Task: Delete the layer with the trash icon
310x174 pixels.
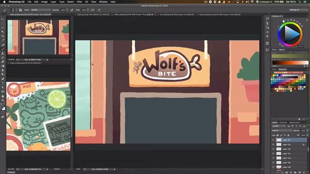Action: pos(304,173)
